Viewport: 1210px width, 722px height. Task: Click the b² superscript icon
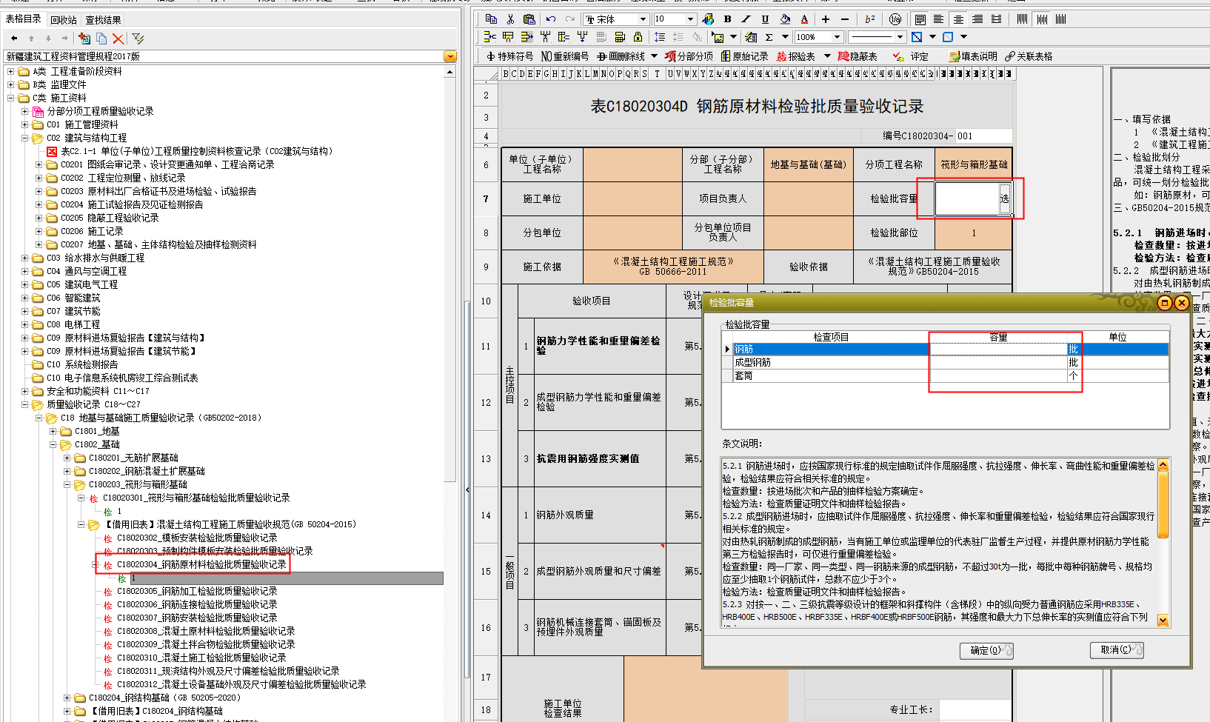click(870, 19)
